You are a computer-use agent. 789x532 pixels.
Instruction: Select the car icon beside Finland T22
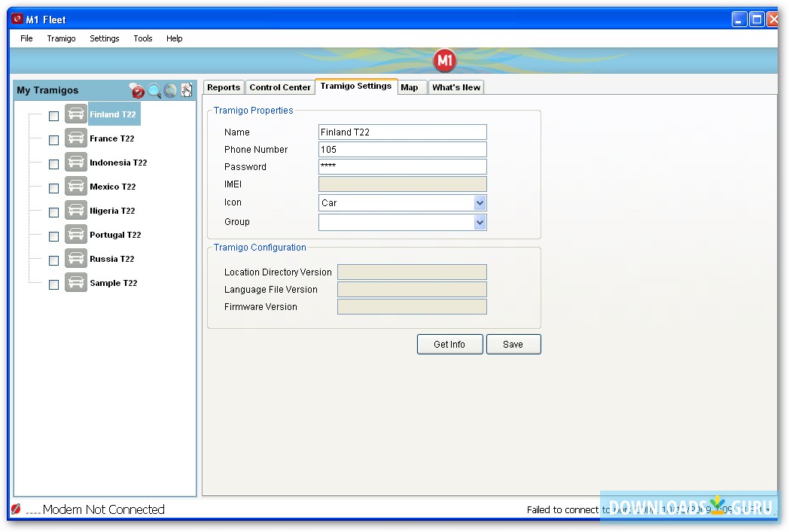tap(75, 114)
